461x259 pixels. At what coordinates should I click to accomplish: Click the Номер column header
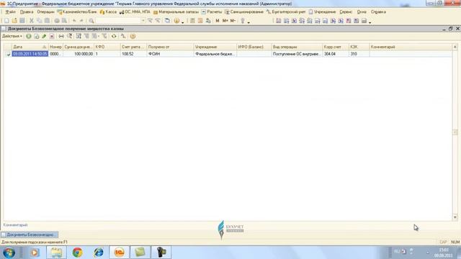(x=55, y=47)
